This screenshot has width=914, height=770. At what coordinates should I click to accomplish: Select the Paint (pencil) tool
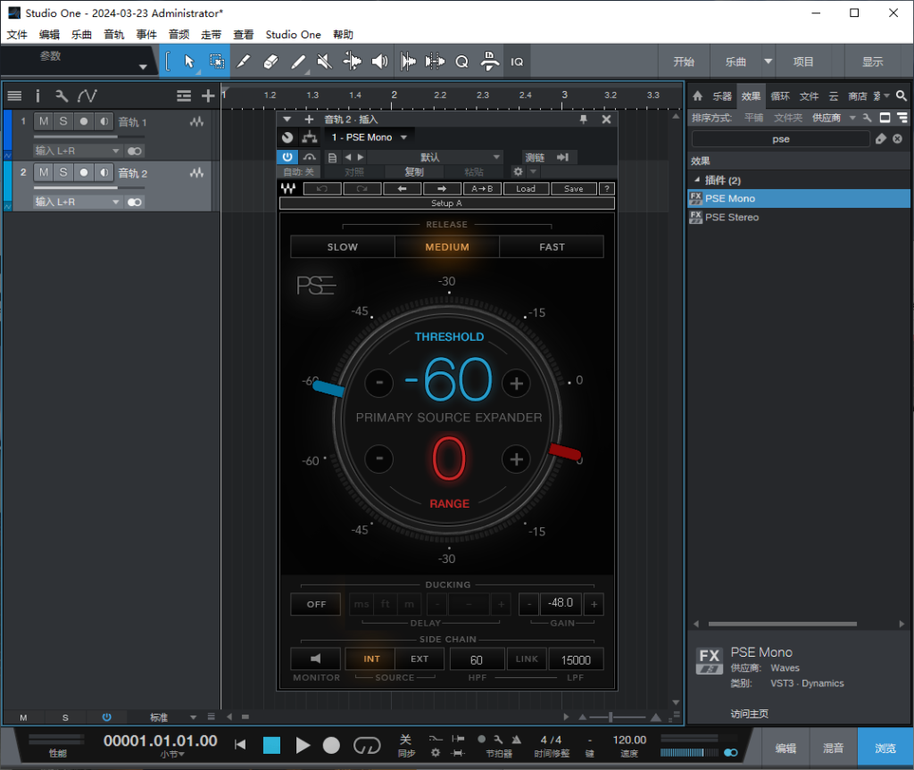298,62
